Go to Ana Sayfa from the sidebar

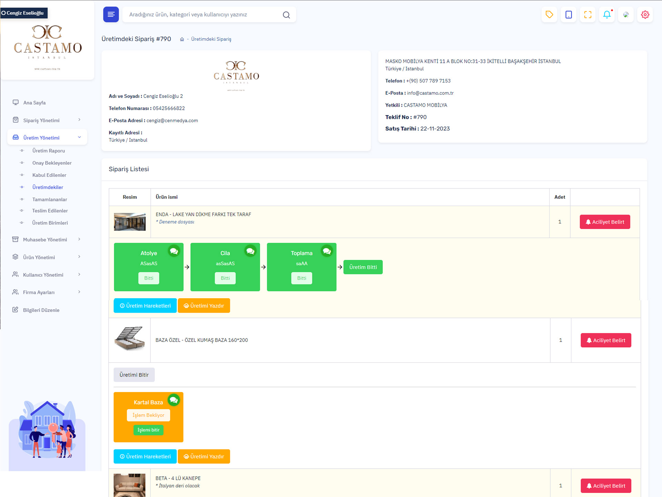pos(34,103)
